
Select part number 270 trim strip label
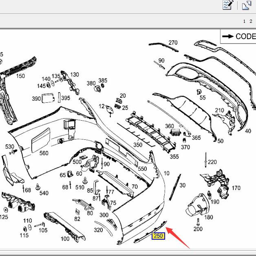tap(173, 43)
